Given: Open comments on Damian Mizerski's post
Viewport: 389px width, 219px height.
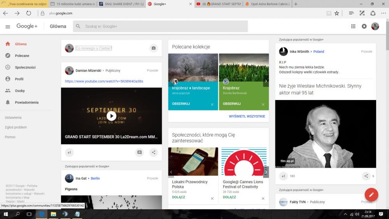Looking at the screenshot, I should (140, 152).
